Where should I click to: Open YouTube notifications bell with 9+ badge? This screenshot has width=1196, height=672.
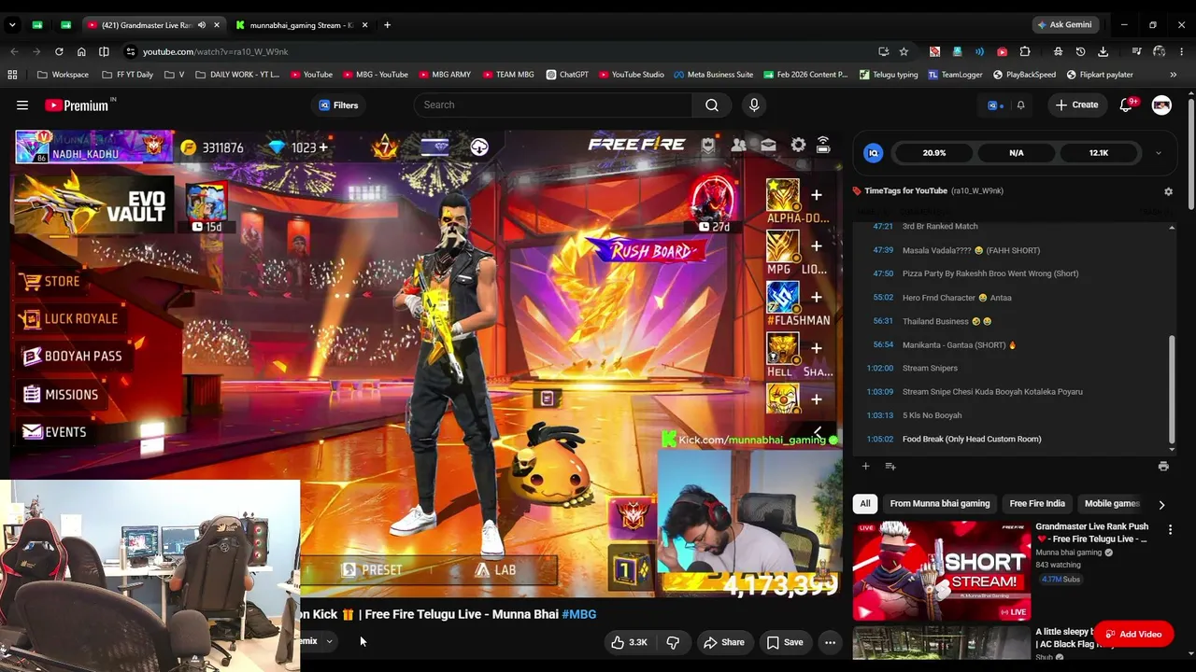coord(1127,105)
